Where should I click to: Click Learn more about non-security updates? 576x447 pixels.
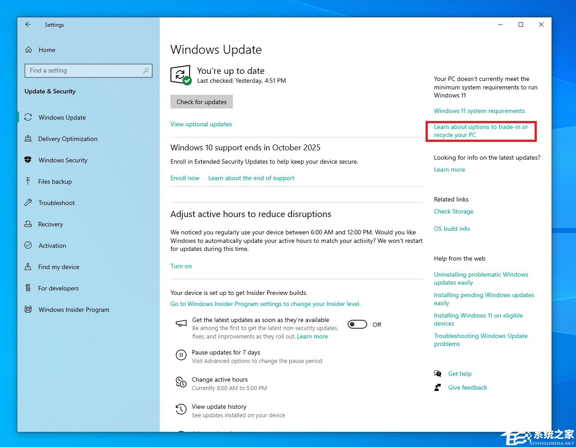[312, 336]
